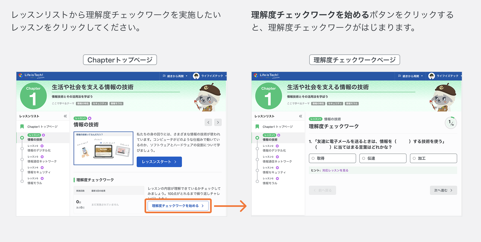The height and width of the screenshot is (242, 481).
Task: Click the bookmark icon next to Chapter1 トップページ
Action: click(22, 127)
